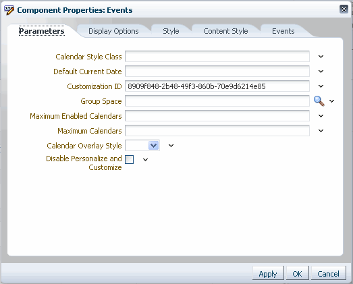Click the Calendar Style Class label
This screenshot has height=284, width=353.
88,57
